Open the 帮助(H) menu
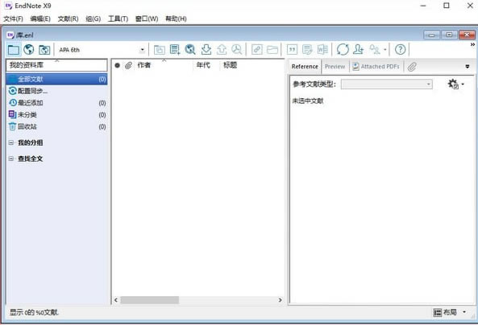478x325 pixels. point(176,19)
